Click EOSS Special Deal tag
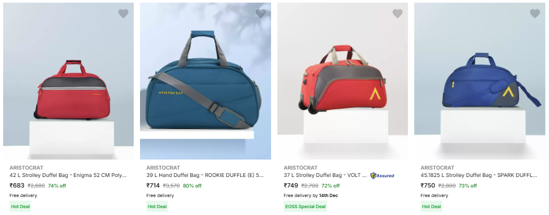Viewport: 549px width, 215px height. (x=305, y=207)
